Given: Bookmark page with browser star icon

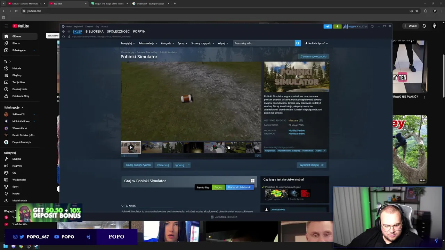Looking at the screenshot, I should [417, 11].
